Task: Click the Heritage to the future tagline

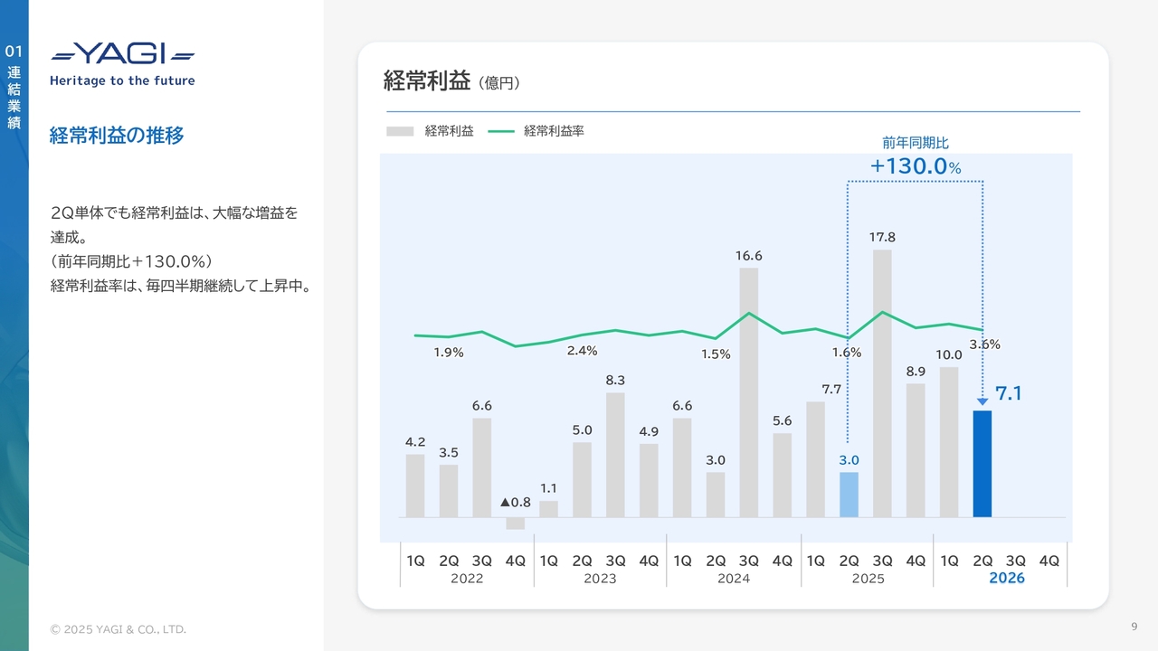Action: (x=122, y=80)
